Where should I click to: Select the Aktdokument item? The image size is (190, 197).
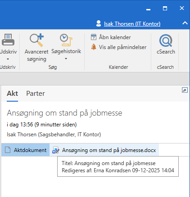(x=25, y=150)
